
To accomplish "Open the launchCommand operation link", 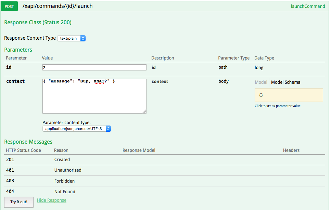I will click(x=308, y=6).
